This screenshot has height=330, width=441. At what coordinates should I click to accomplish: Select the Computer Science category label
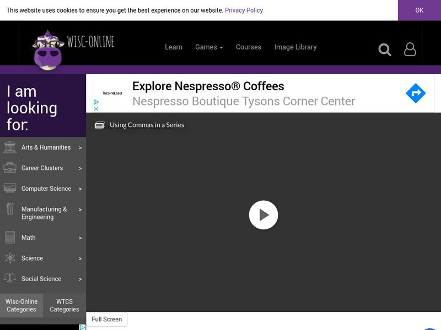click(46, 189)
